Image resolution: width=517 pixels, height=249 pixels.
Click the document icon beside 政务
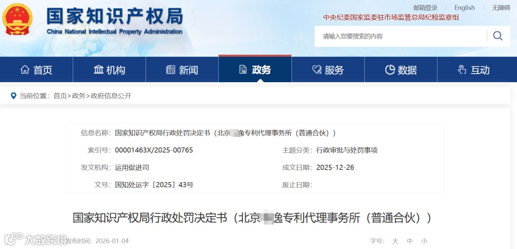243,69
